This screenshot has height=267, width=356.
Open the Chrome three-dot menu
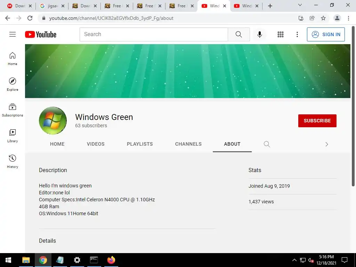pyautogui.click(x=348, y=18)
